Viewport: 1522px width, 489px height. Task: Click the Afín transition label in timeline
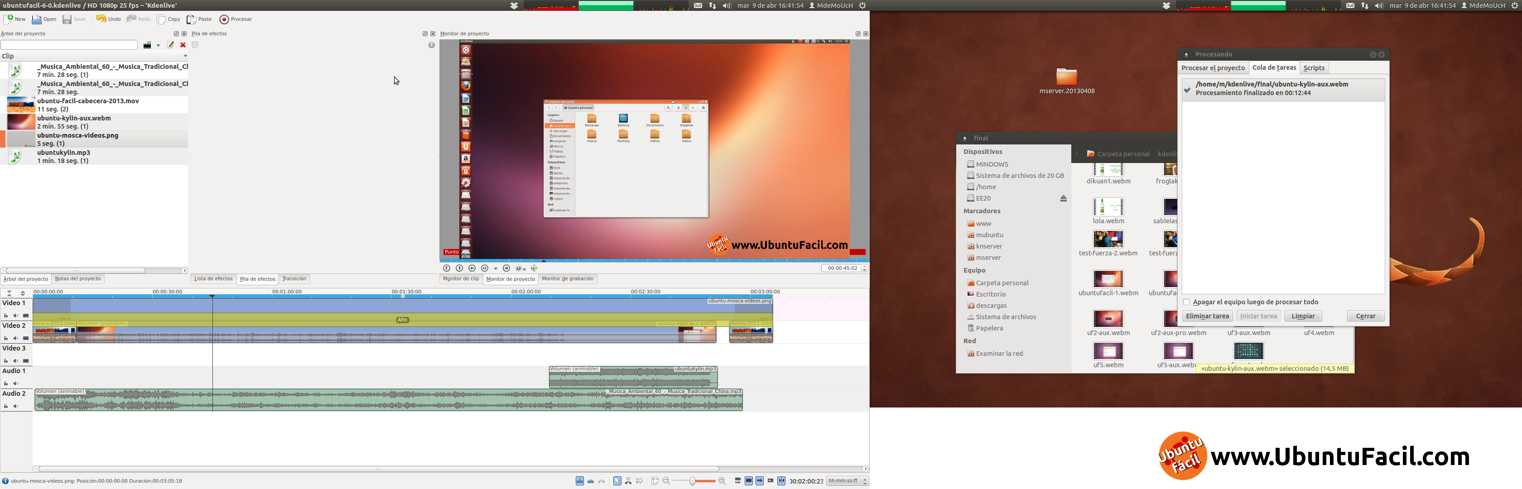click(402, 320)
